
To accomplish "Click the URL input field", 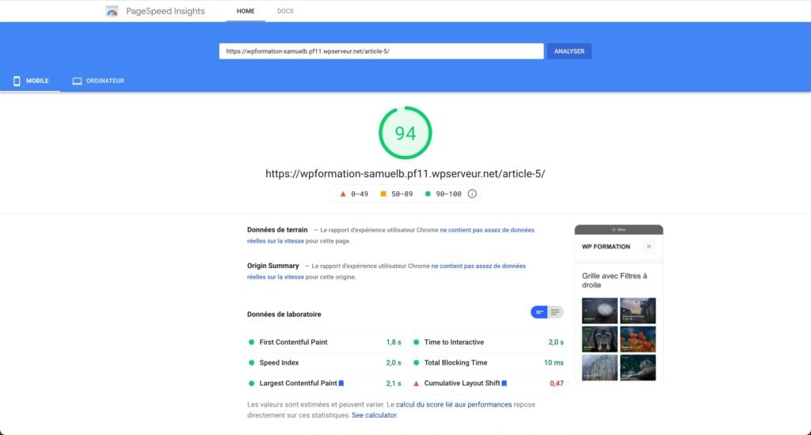I will pos(380,51).
